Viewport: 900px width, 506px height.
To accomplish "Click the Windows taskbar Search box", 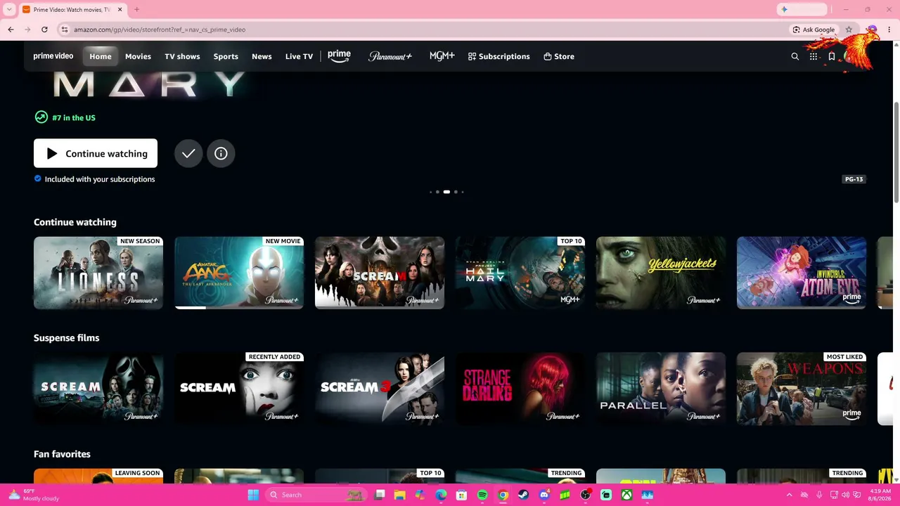I will (x=316, y=495).
